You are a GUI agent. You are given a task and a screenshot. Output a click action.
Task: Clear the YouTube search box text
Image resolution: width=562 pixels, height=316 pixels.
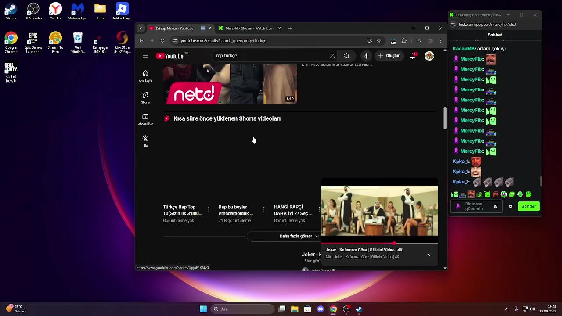332,56
